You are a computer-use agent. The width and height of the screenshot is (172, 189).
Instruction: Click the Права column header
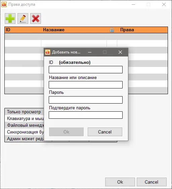point(127,30)
